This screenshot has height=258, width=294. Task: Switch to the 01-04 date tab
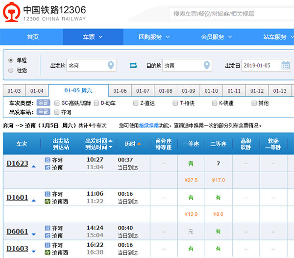click(37, 91)
